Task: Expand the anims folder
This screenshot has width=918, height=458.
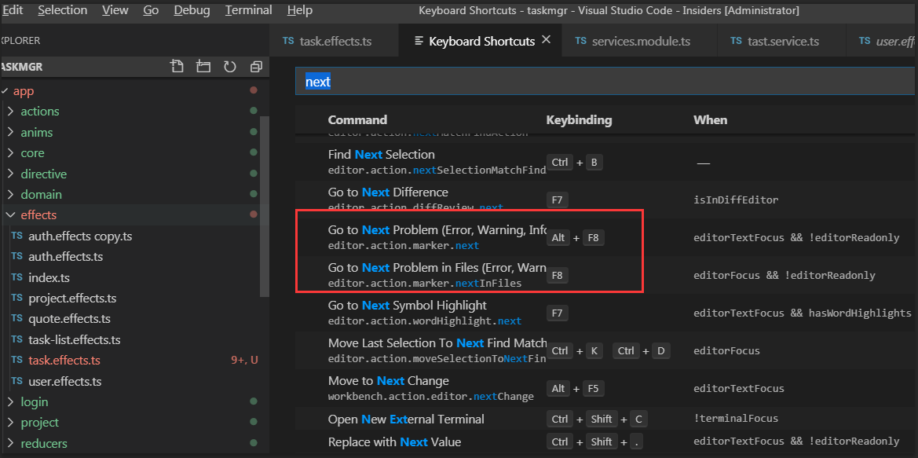Action: click(10, 132)
